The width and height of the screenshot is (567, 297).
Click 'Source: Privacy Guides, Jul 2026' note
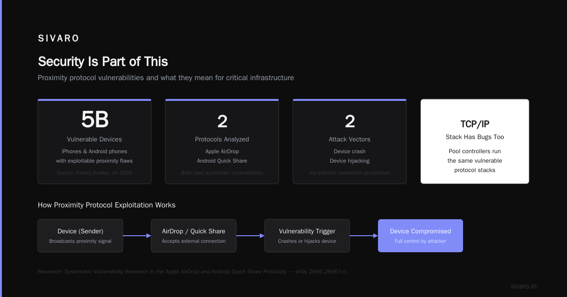coord(94,173)
